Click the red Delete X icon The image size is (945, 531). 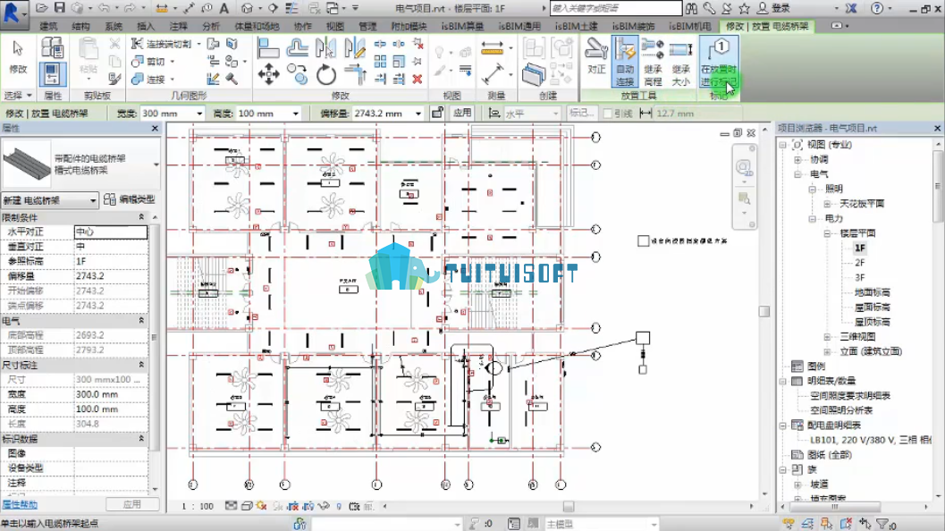(417, 79)
